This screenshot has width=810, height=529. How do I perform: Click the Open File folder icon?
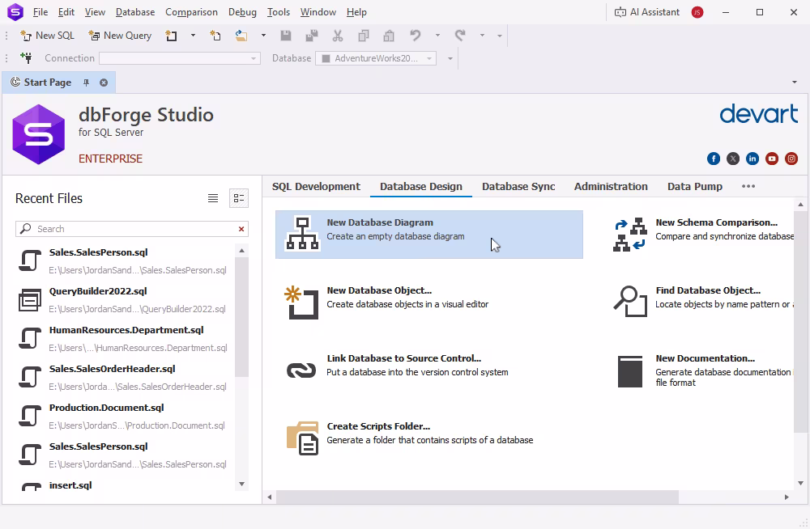241,36
